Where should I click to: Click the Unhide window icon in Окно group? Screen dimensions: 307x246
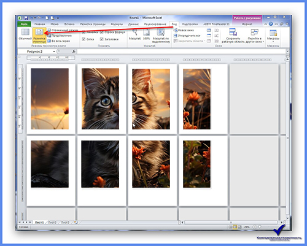click(209, 41)
